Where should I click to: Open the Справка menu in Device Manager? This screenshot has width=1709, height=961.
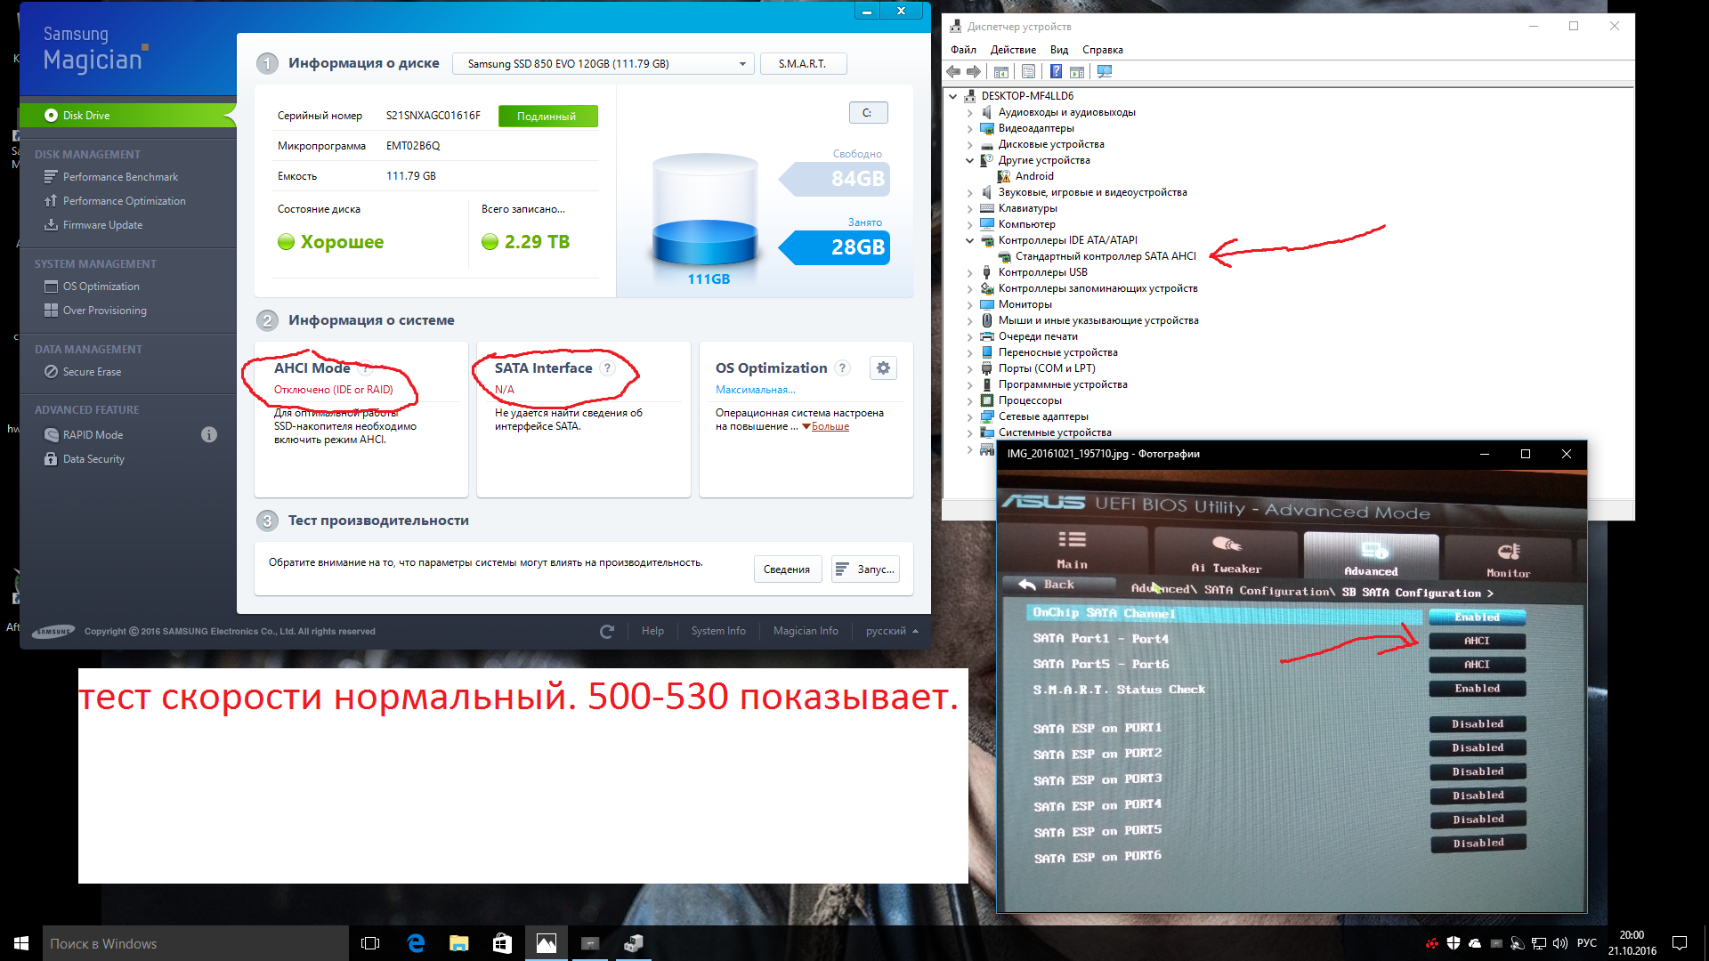[x=1102, y=50]
